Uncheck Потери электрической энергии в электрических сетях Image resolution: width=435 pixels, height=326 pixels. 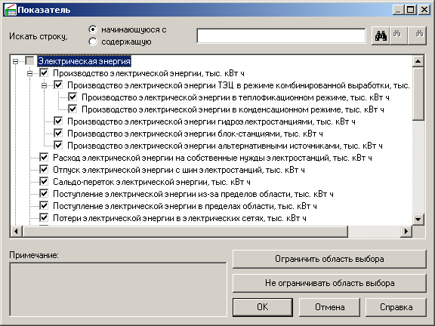coord(44,218)
